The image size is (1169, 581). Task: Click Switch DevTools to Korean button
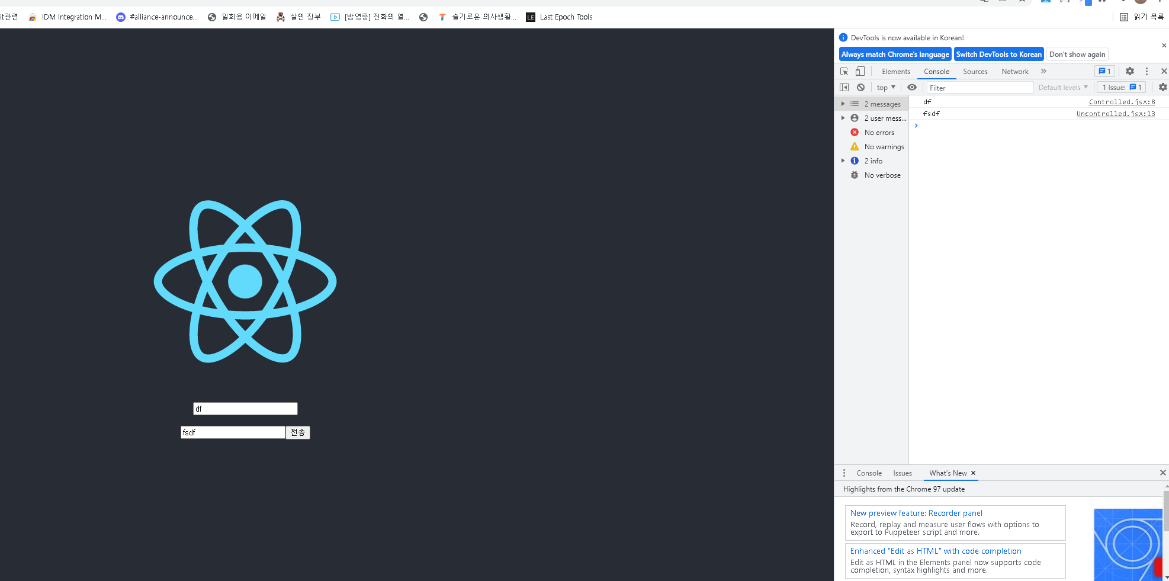tap(998, 54)
